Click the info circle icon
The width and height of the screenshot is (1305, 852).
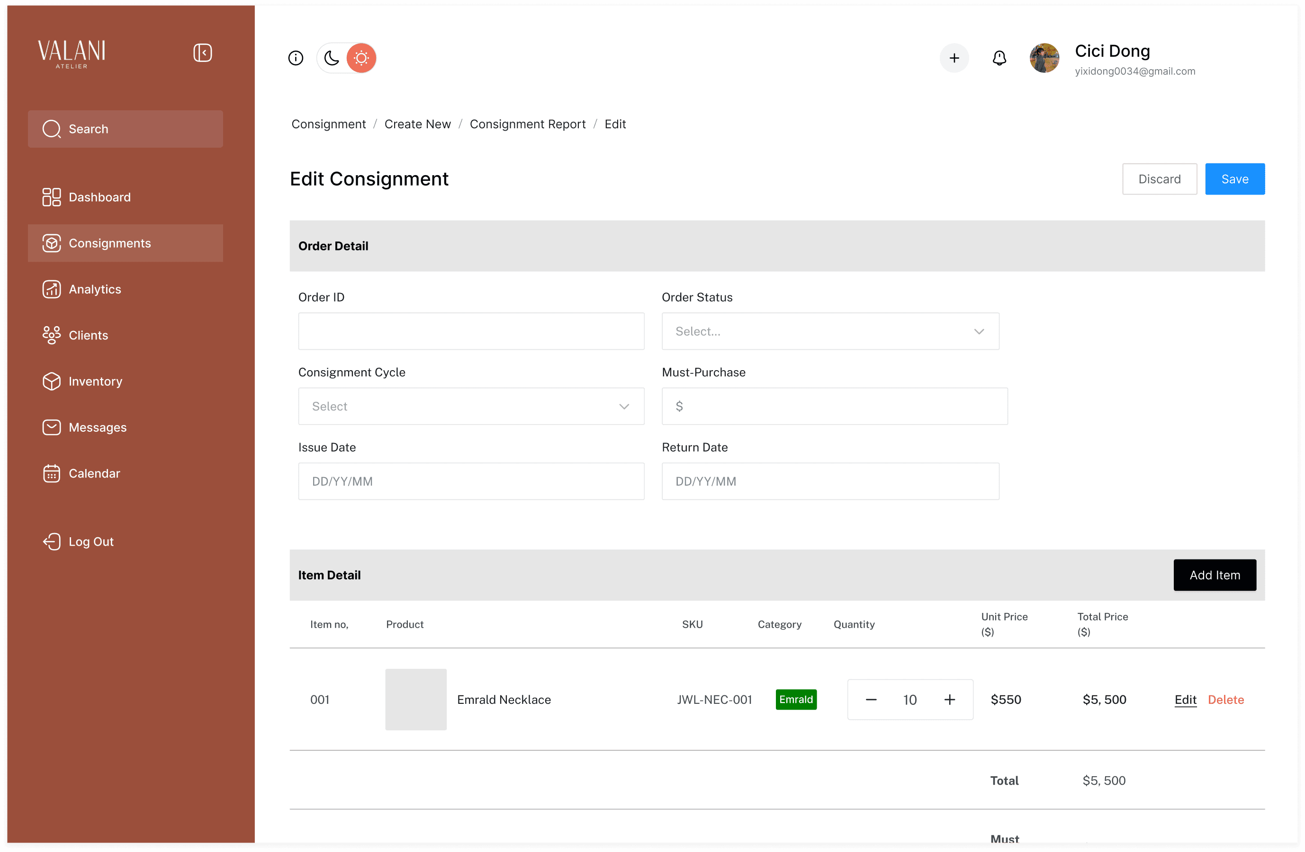coord(296,58)
